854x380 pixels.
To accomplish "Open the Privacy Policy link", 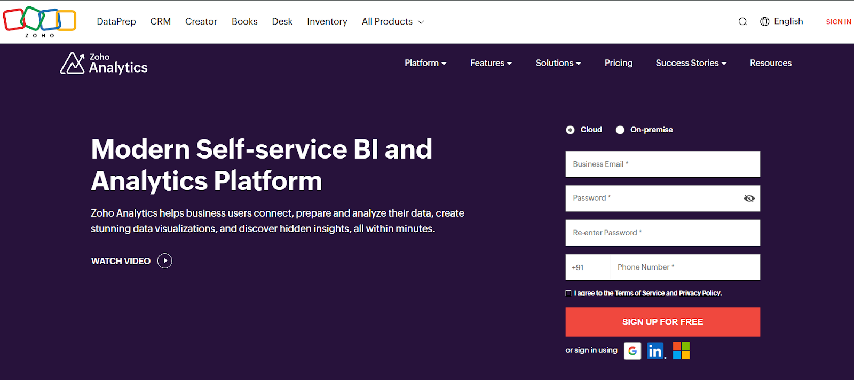I will (700, 293).
